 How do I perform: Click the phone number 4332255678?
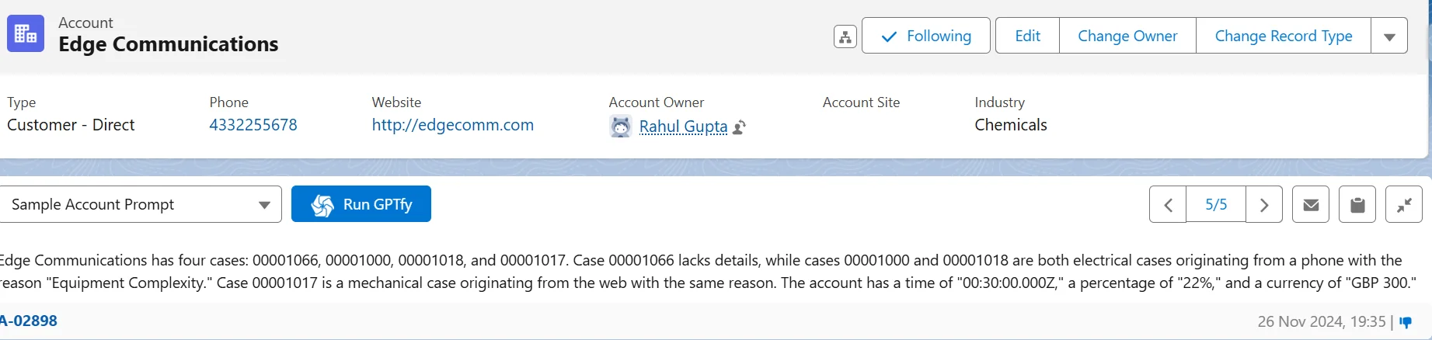(253, 125)
